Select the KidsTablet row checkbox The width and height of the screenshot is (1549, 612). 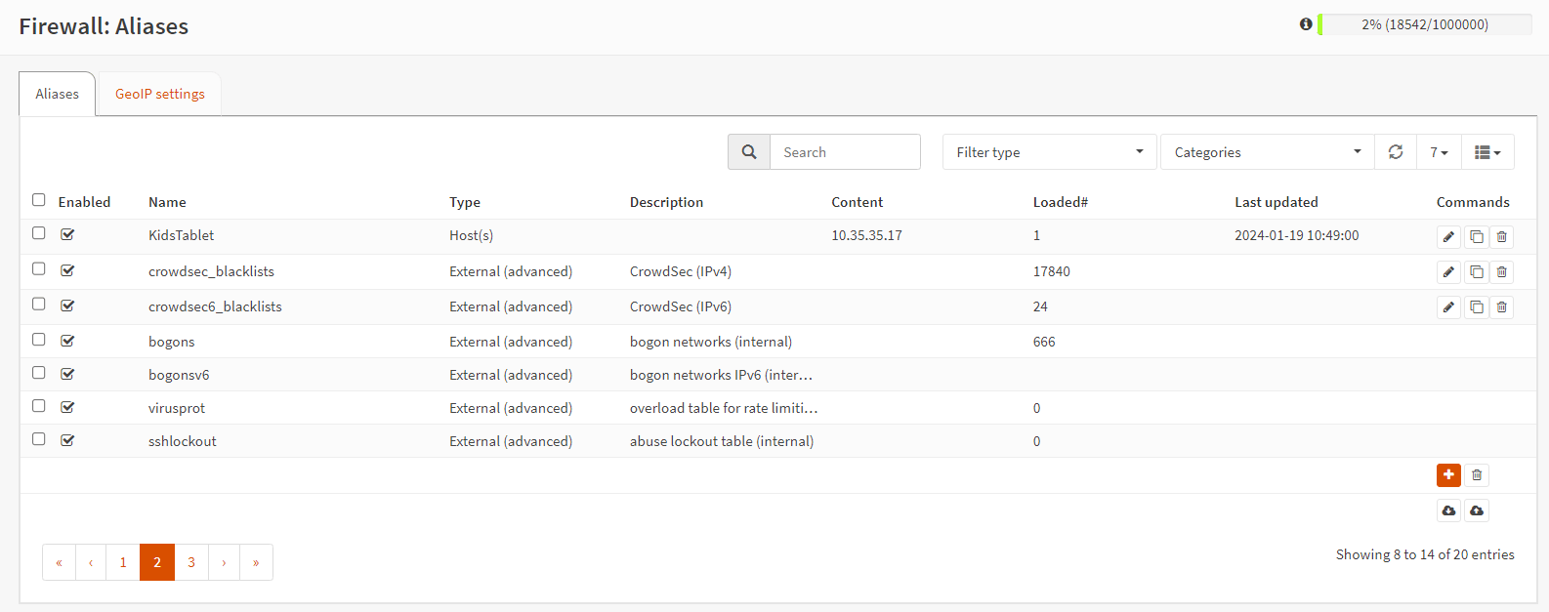pos(39,233)
